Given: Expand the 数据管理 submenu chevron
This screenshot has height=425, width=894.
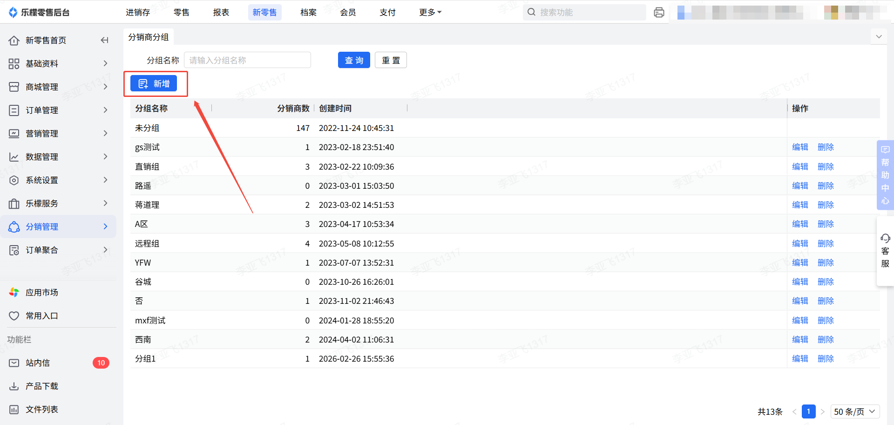Looking at the screenshot, I should click(x=105, y=157).
